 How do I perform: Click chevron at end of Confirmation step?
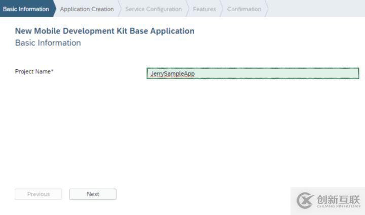267,9
